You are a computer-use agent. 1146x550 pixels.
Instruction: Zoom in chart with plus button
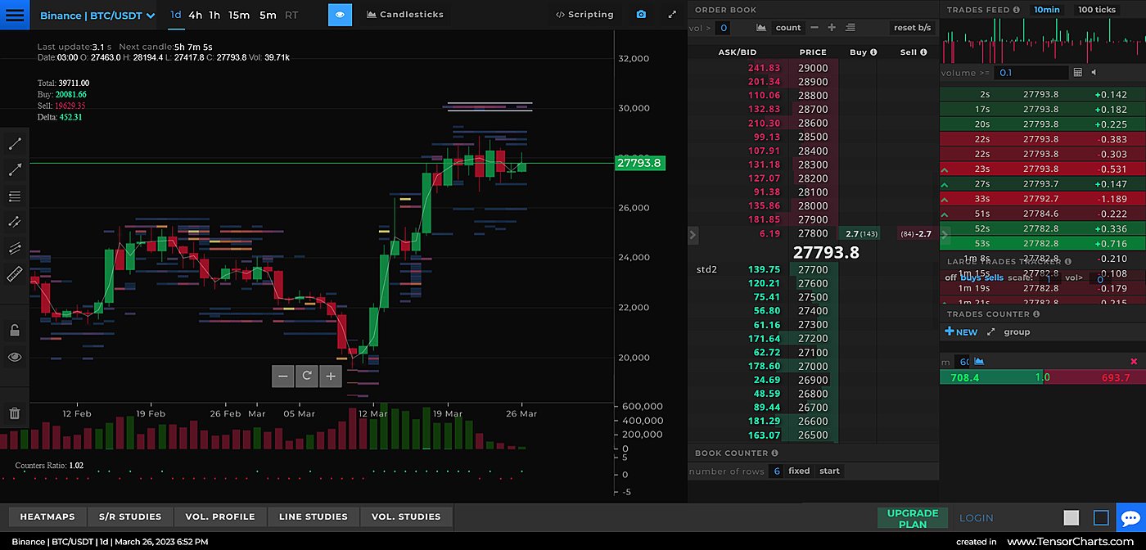pos(331,376)
